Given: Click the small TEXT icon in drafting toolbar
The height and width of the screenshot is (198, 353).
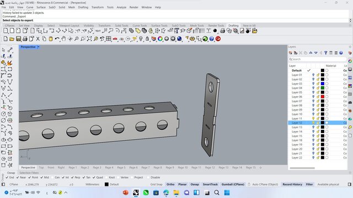Looking at the screenshot, I should 98,31.
